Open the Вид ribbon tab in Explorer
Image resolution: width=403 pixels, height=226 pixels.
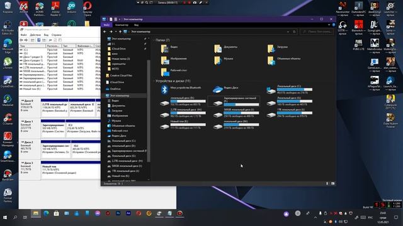coord(136,25)
